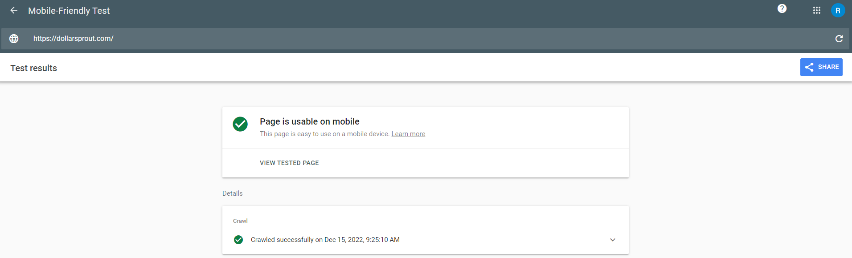Click the easy to use on mobile description
Screen dimensions: 852x258
(x=324, y=134)
